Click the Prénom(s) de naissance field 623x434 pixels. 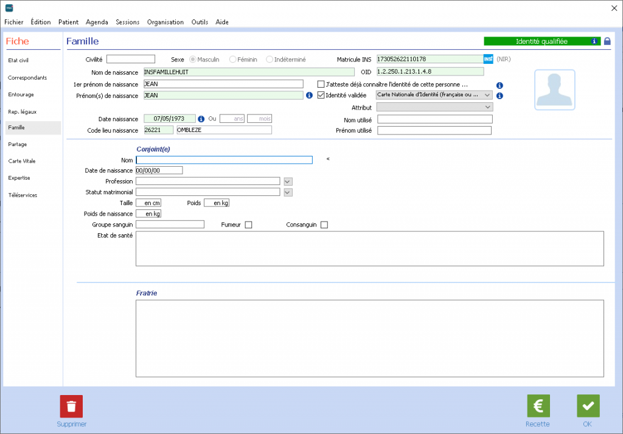coord(223,96)
